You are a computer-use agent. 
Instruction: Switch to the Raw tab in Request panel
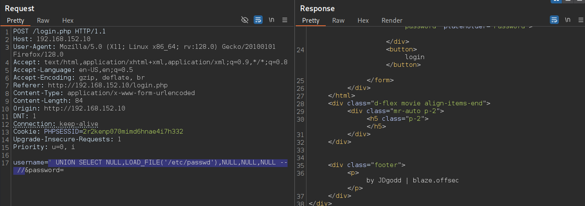point(43,21)
